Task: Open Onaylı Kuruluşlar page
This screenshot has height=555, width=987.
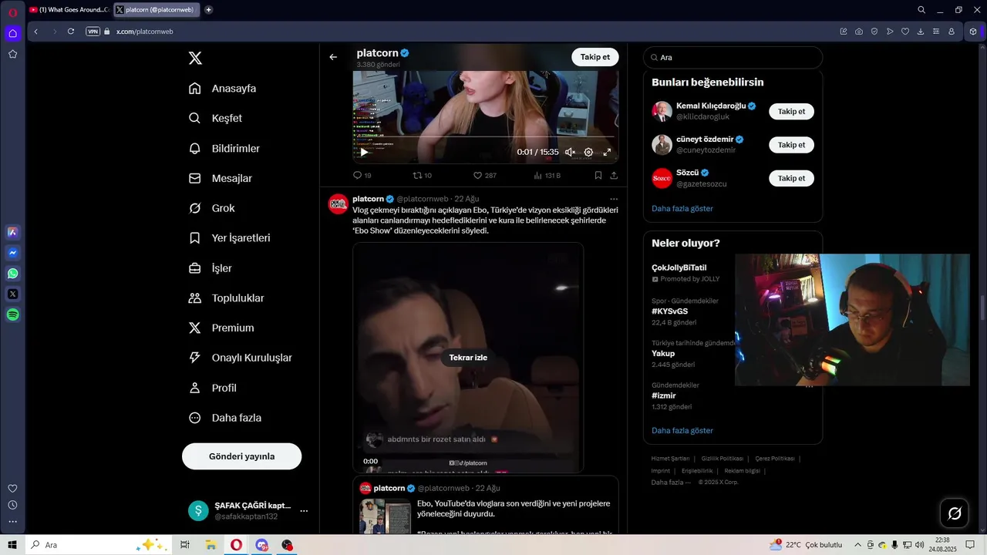Action: (x=240, y=358)
